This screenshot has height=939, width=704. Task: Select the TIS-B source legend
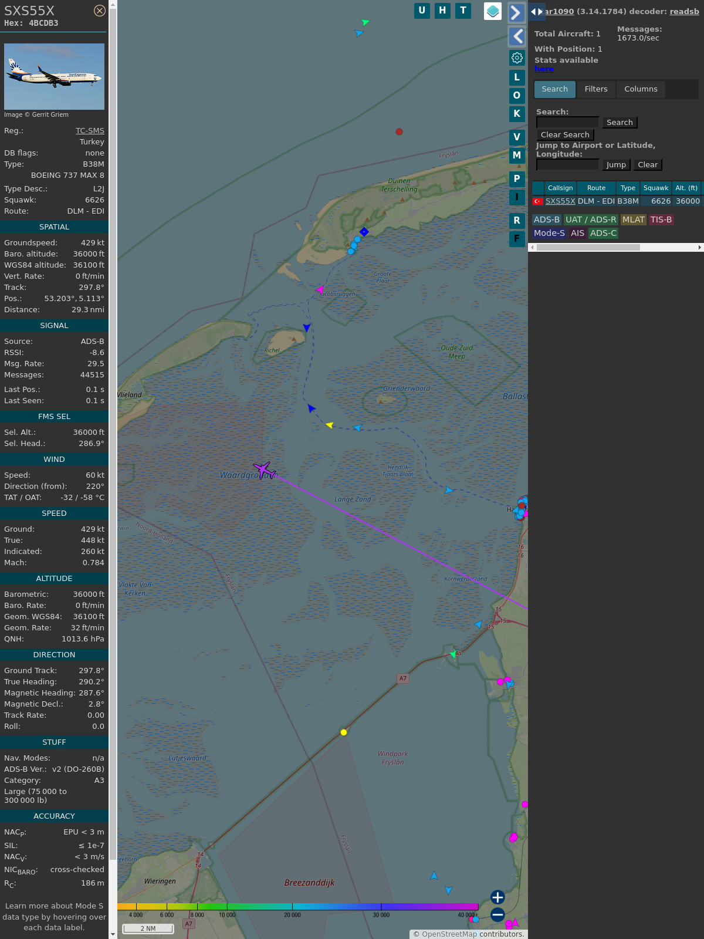[661, 219]
